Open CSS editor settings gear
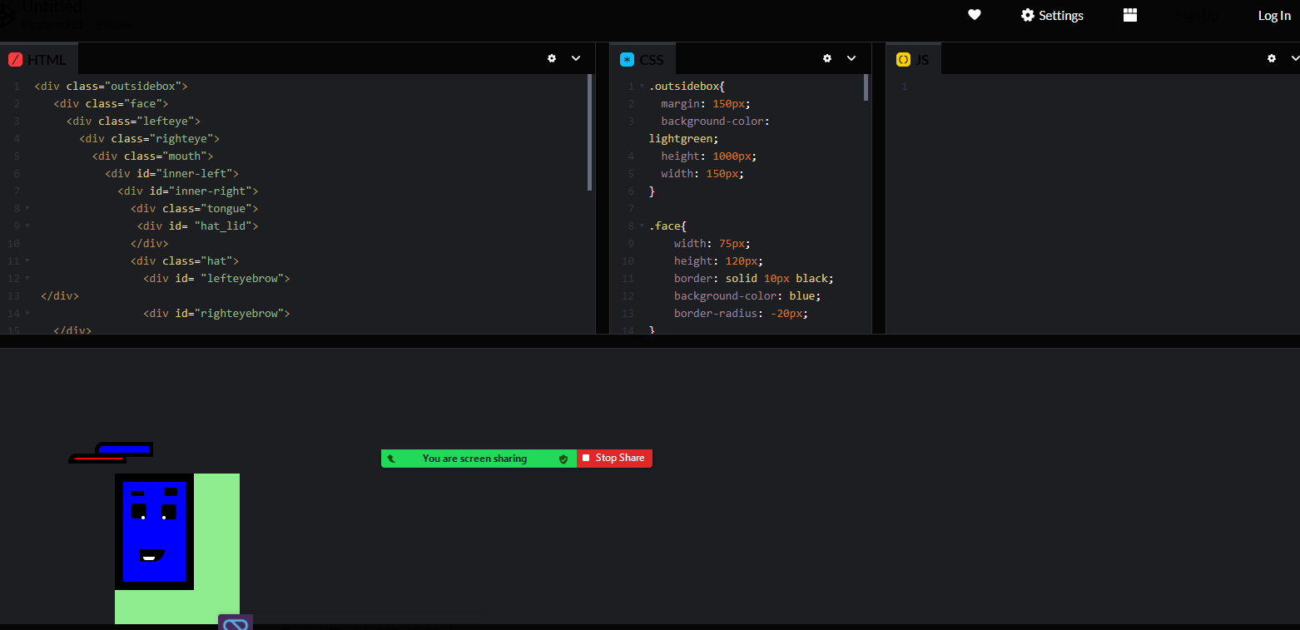This screenshot has height=630, width=1300. 826,58
